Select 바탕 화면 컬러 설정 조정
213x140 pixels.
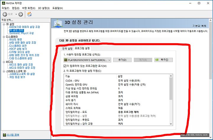pos(23,43)
